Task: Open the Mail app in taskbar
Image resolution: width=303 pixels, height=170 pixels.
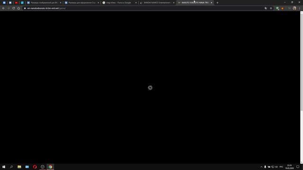Action: coord(27,167)
